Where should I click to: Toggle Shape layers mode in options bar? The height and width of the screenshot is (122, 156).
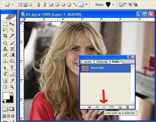pos(20,5)
